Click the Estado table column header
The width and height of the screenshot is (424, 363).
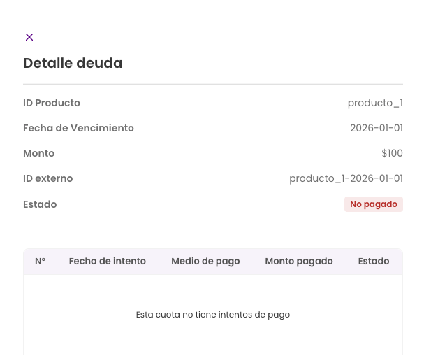[x=374, y=261]
